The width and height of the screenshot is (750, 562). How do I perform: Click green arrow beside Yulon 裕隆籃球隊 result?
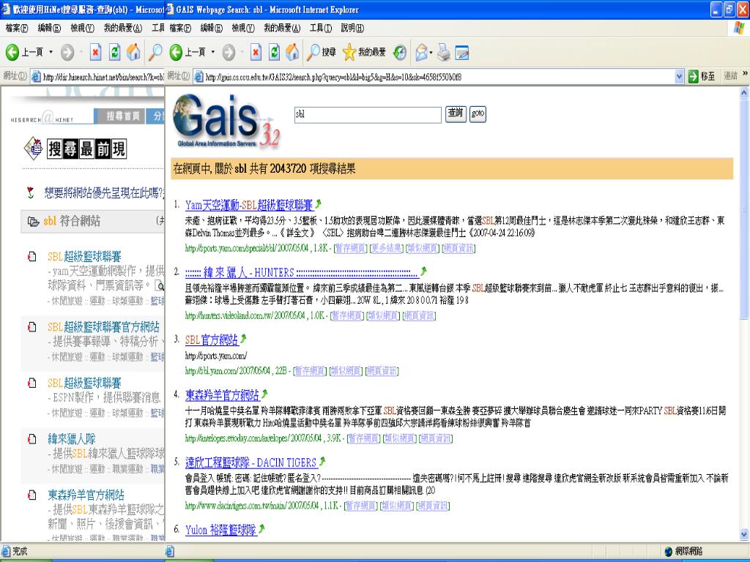(261, 529)
